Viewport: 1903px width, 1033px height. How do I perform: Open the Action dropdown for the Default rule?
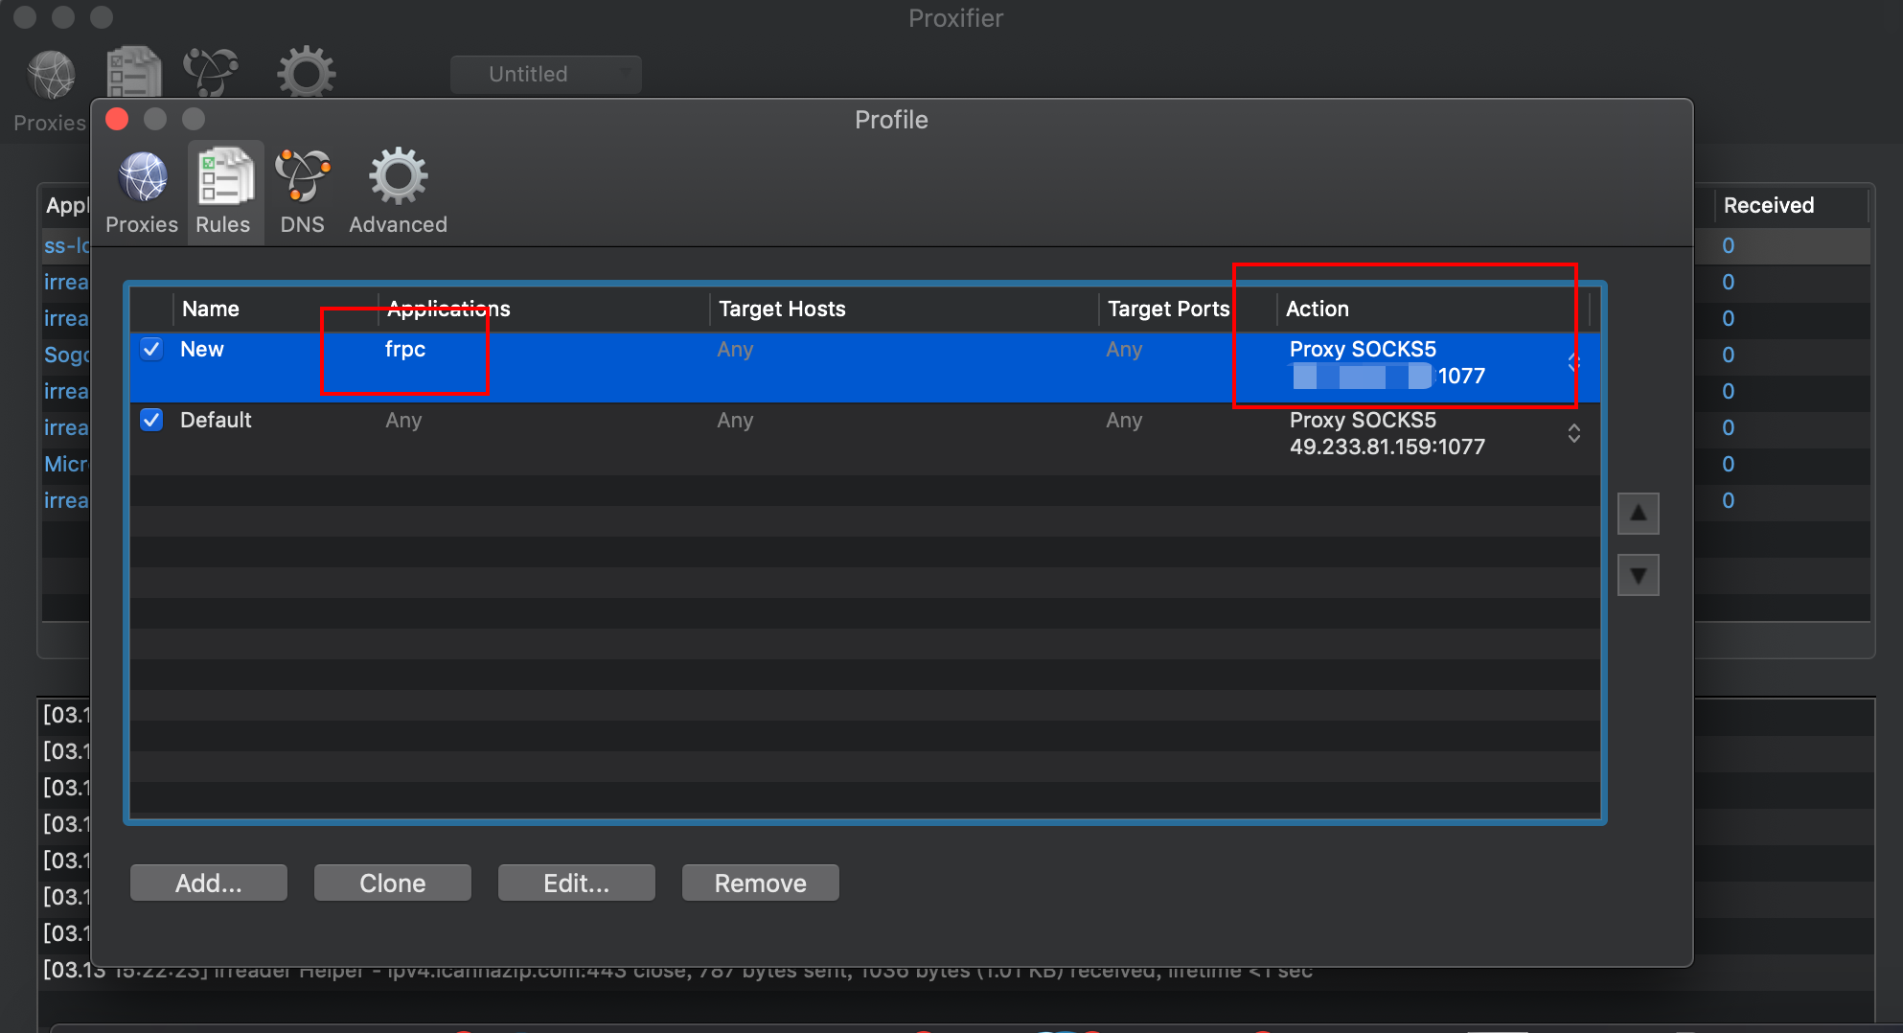[1574, 433]
